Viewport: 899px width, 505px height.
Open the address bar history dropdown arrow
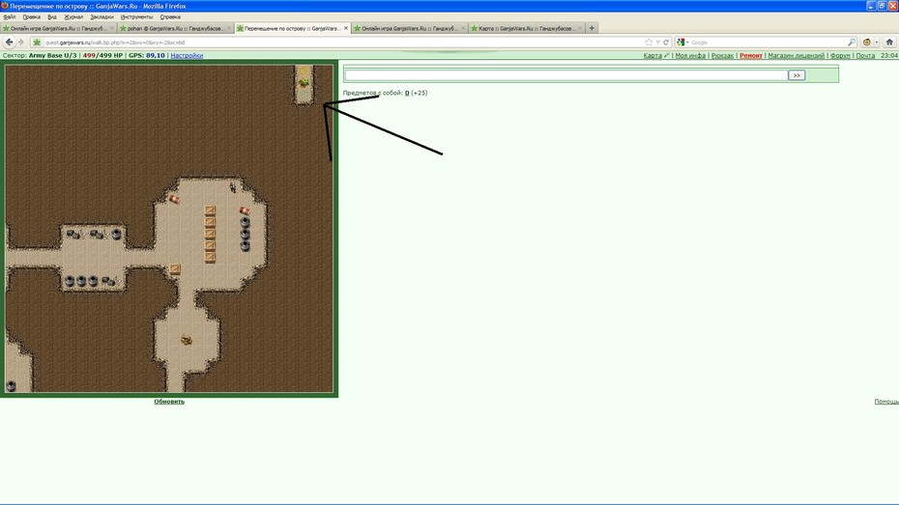click(657, 42)
